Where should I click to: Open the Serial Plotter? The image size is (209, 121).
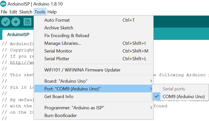click(57, 59)
